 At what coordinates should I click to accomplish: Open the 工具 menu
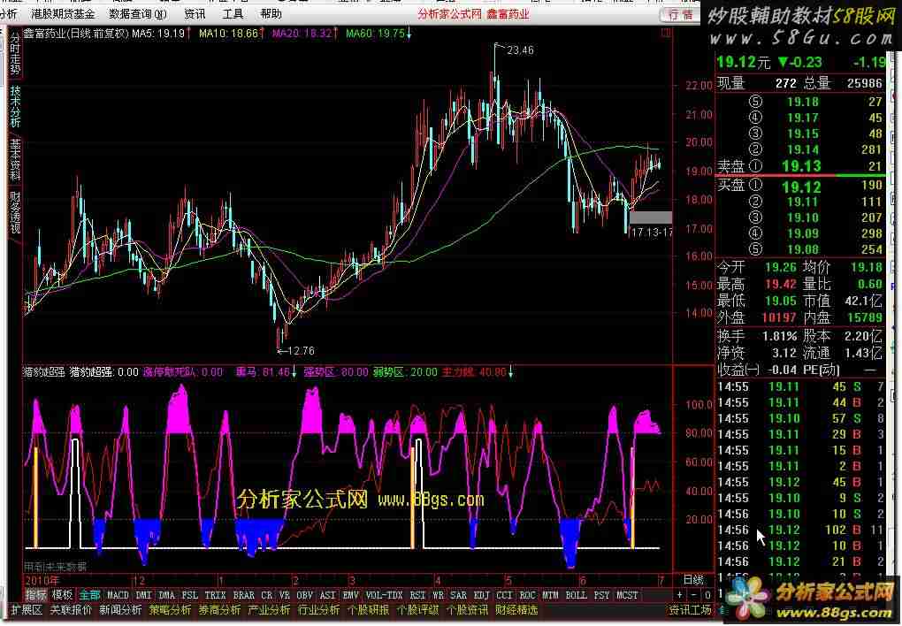[233, 13]
